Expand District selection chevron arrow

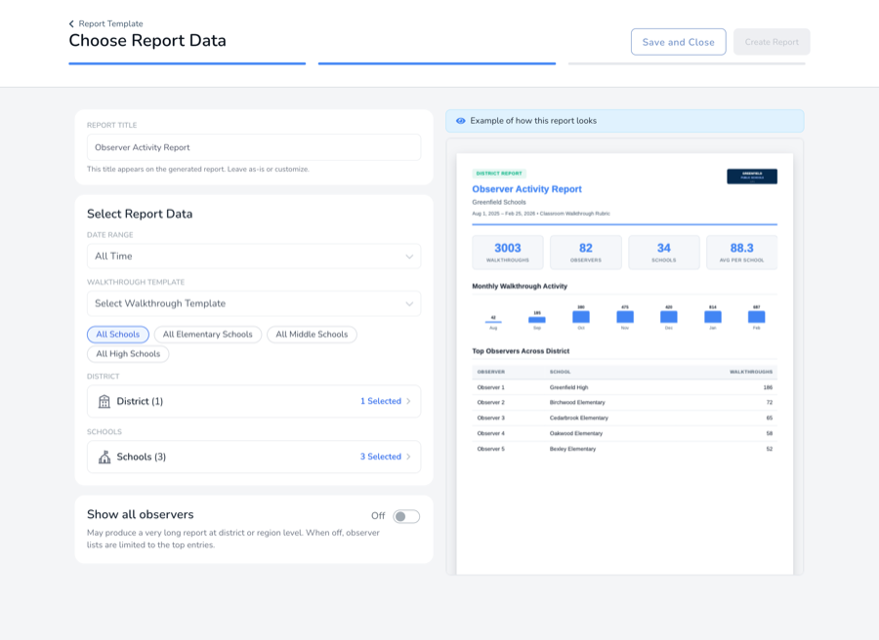[408, 402]
